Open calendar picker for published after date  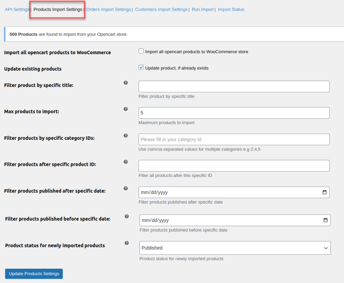coord(324,193)
